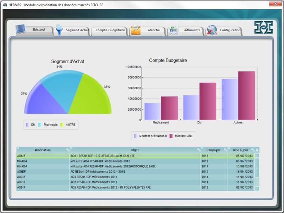The height and width of the screenshot is (213, 284).
Task: Switch to the Compte Budgetaire tab
Action: (x=110, y=30)
